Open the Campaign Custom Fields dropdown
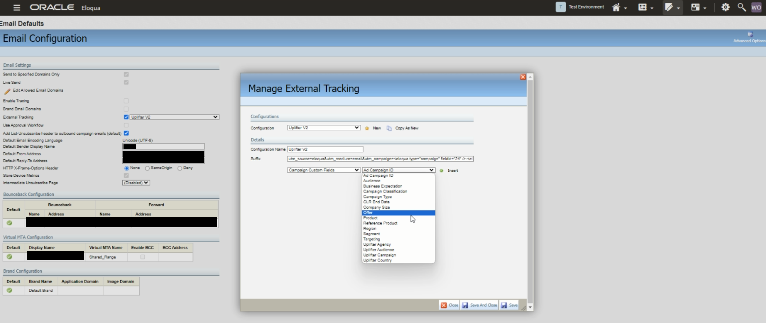This screenshot has height=323, width=766. tap(323, 170)
